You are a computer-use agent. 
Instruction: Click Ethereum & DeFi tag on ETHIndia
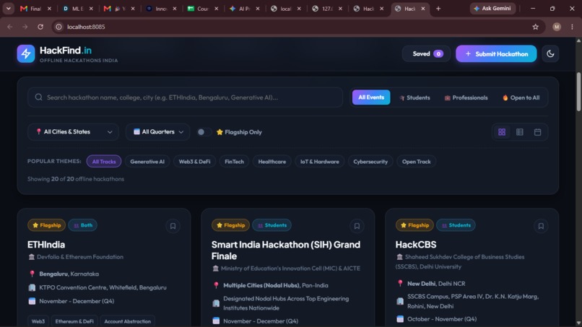[x=74, y=321]
